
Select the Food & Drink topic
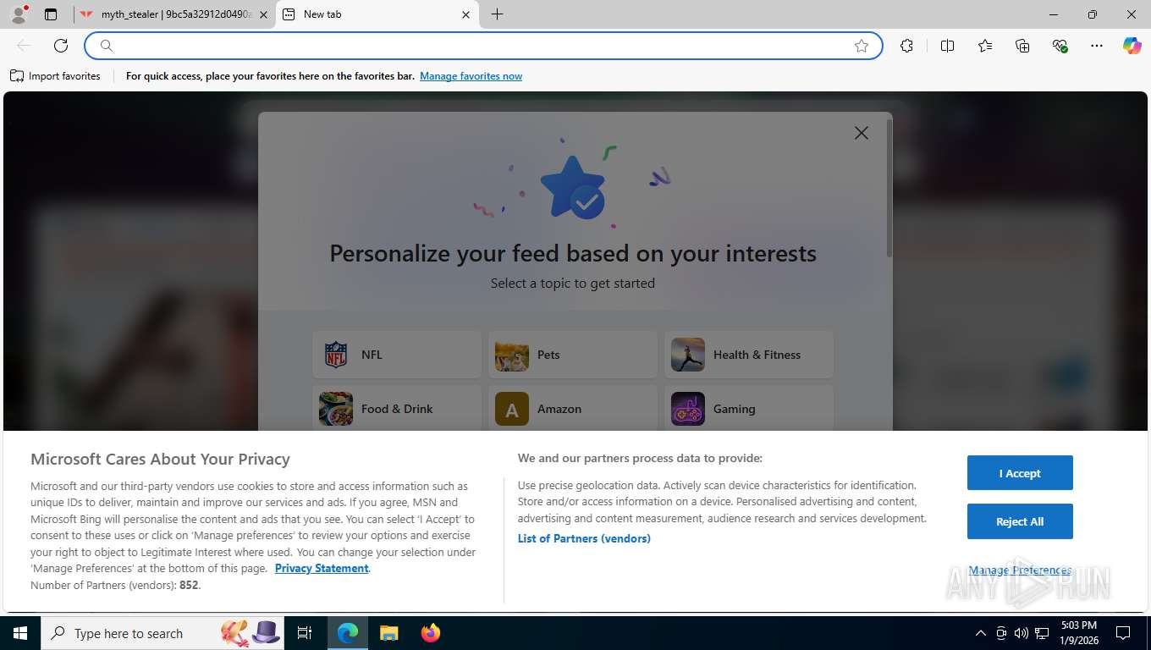pos(397,409)
